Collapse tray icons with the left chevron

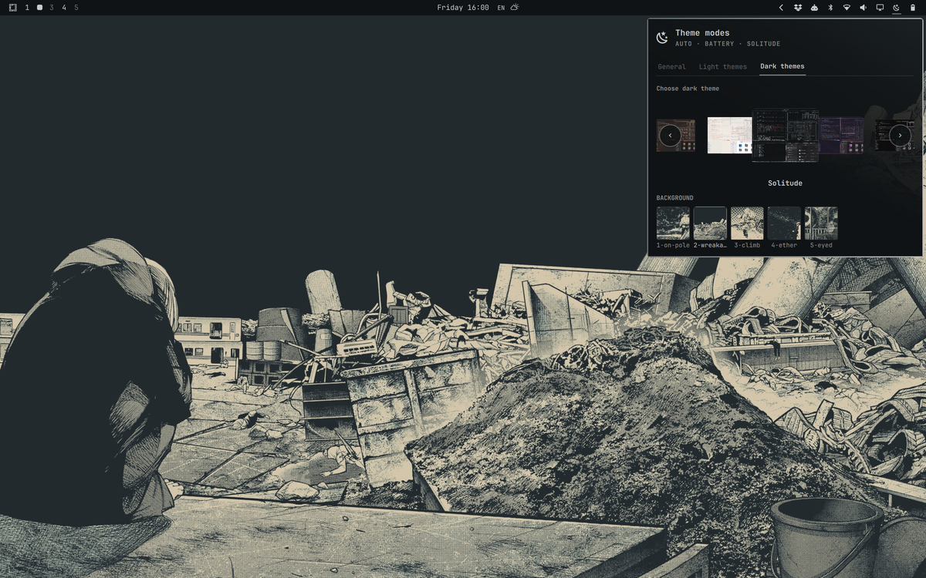pyautogui.click(x=781, y=8)
